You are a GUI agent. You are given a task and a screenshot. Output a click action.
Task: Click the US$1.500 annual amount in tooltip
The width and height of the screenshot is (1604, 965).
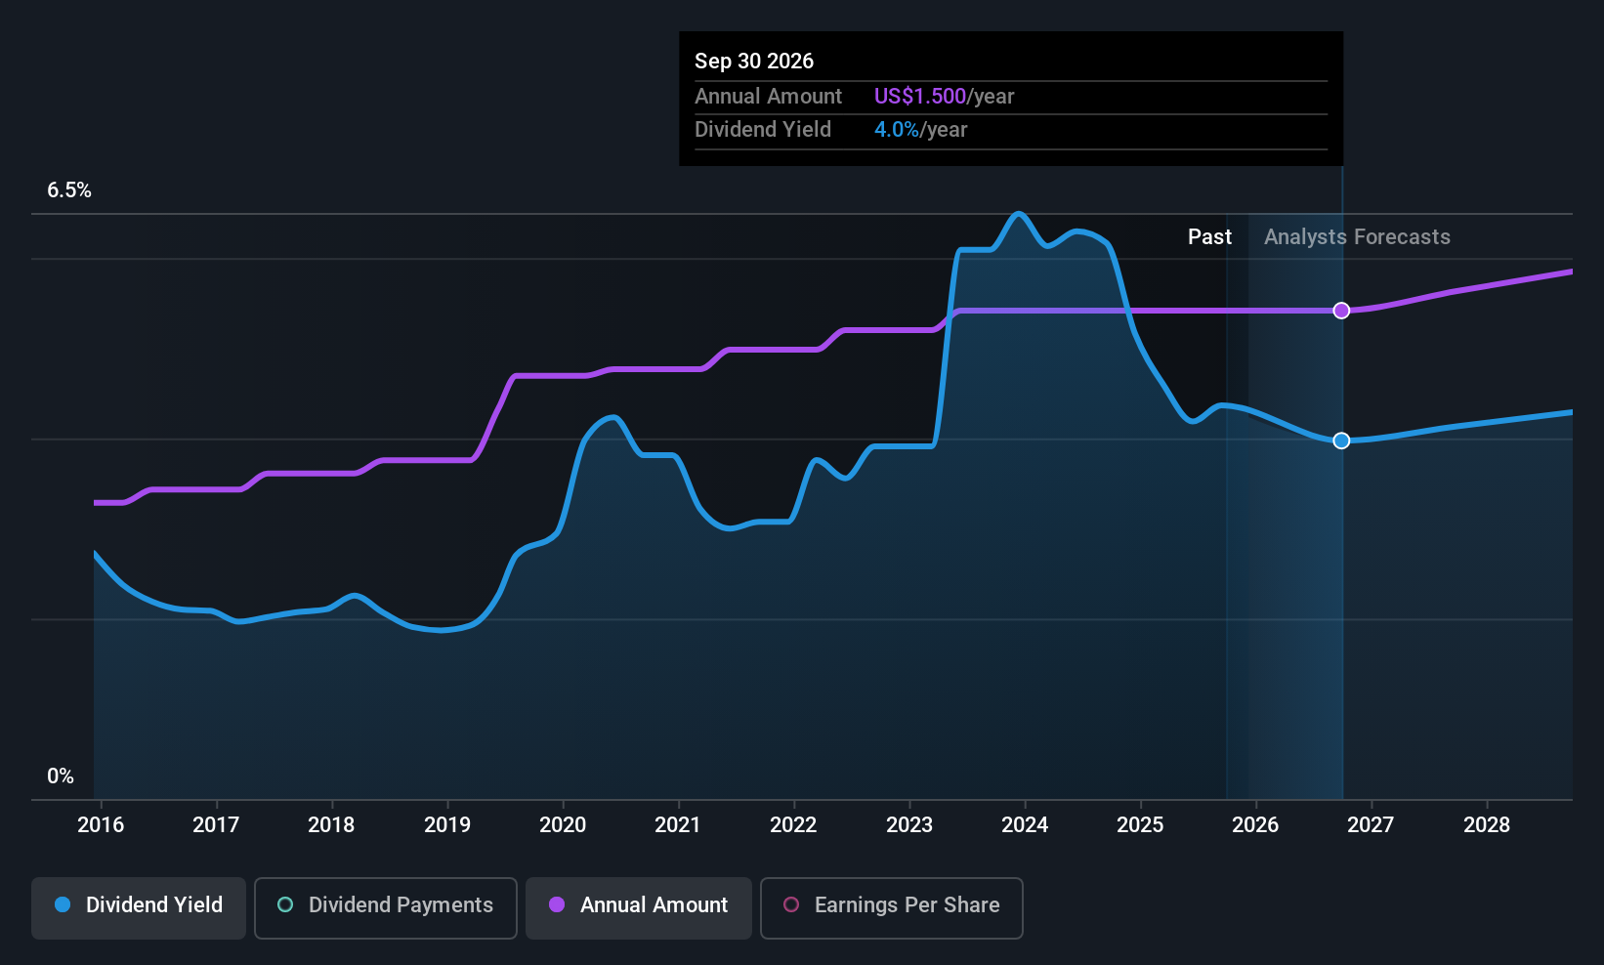[919, 97]
